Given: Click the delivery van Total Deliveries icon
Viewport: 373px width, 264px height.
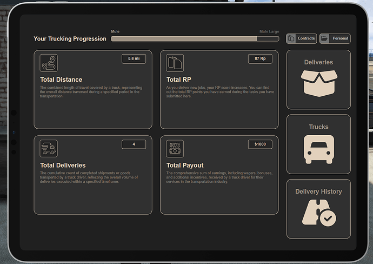Looking at the screenshot, I should [49, 149].
